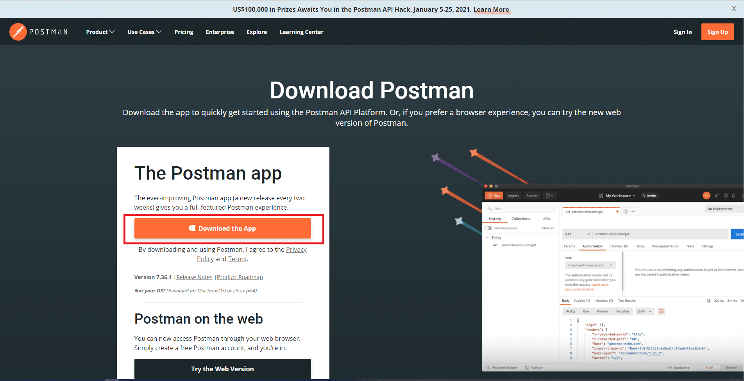Open the JSON format dropdown

(644, 312)
